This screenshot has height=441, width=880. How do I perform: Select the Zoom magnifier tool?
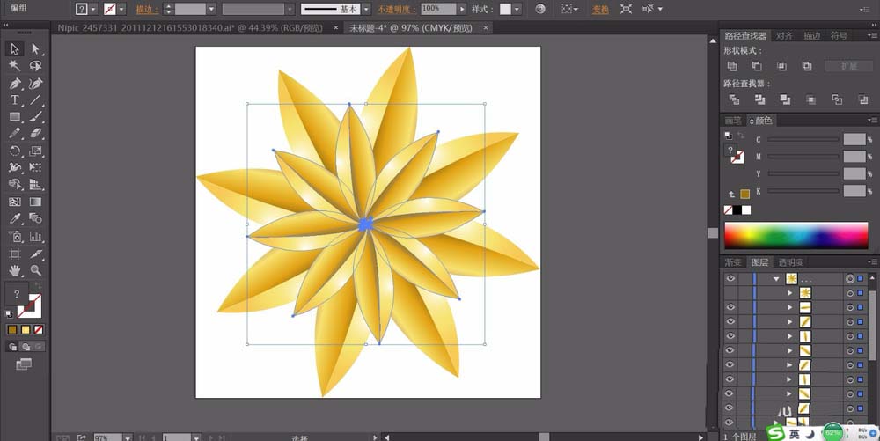(x=35, y=270)
